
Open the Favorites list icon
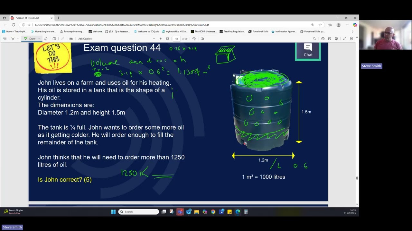330,25
